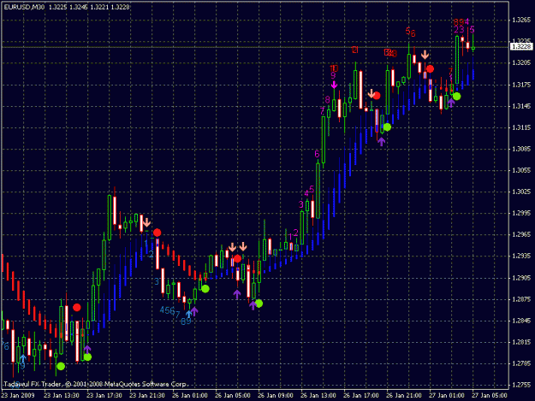Screen dimensions: 535x401
Task: Select the 1.2875 price axis label
Action: [x=521, y=299]
